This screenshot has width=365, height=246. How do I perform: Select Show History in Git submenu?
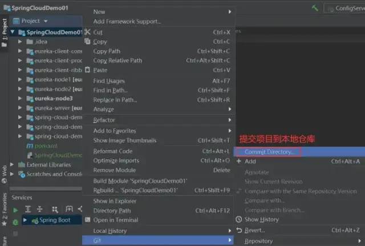point(299,219)
